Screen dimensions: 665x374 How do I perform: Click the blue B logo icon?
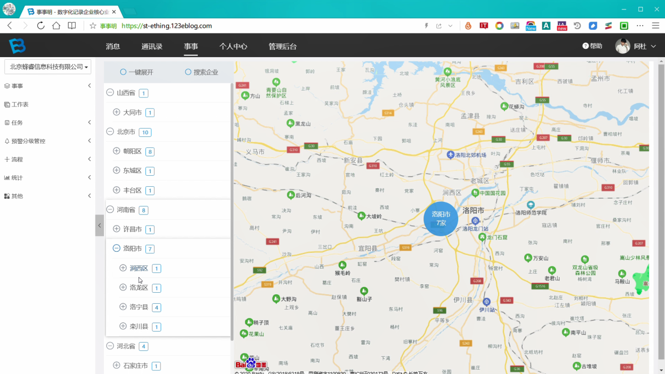coord(17,46)
